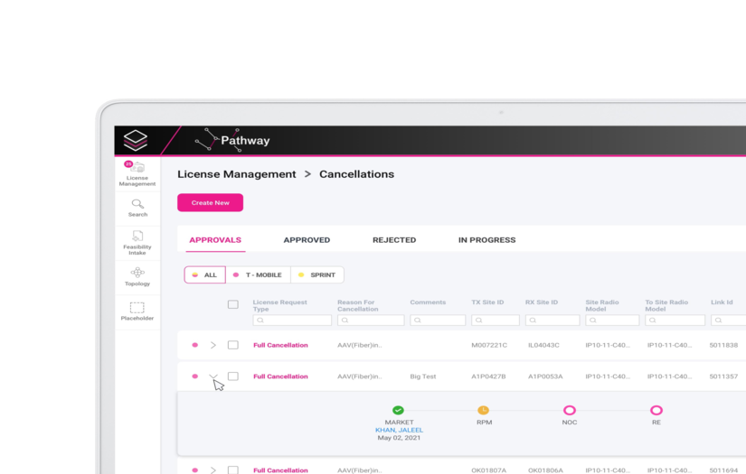Click the 'May 02, 2021' approval date
This screenshot has height=474, width=746.
click(x=399, y=438)
